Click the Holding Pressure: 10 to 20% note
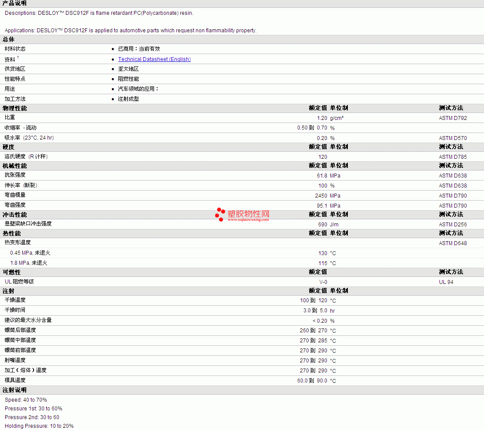 (x=39, y=426)
